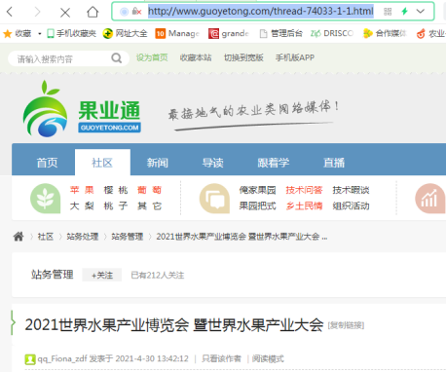Click 收藏本站 link
Screen dimensions: 446x373
tap(196, 57)
